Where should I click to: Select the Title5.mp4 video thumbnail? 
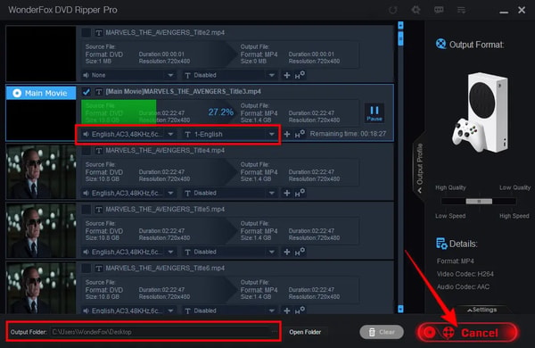(41, 230)
